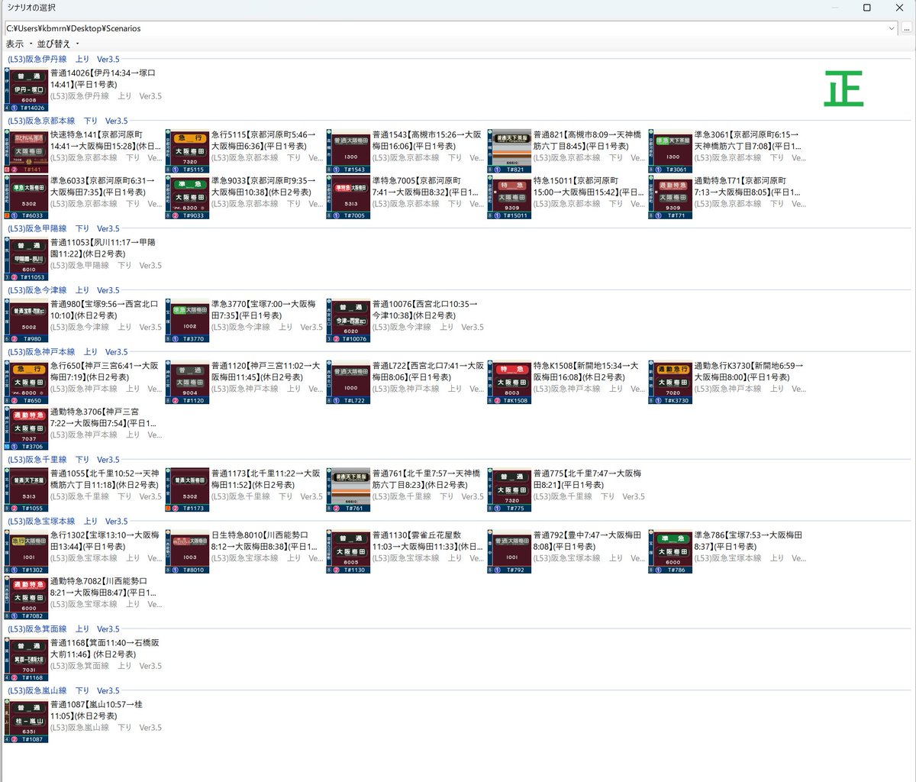Open the 並び替え sort menu
This screenshot has width=916, height=782.
pyautogui.click(x=57, y=44)
